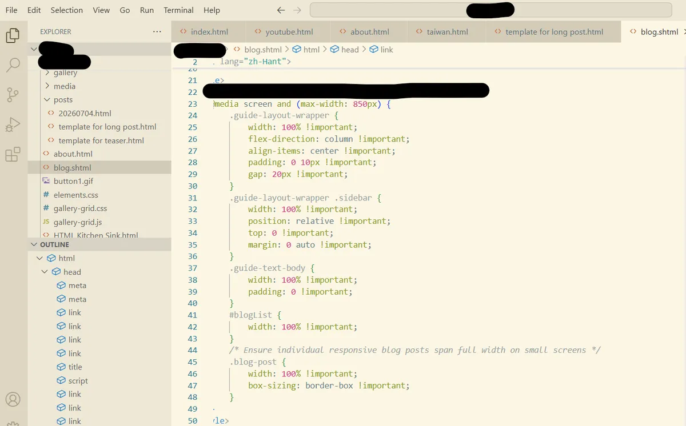Image resolution: width=686 pixels, height=426 pixels.
Task: Select the blog.shtml editor tab
Action: 653,32
